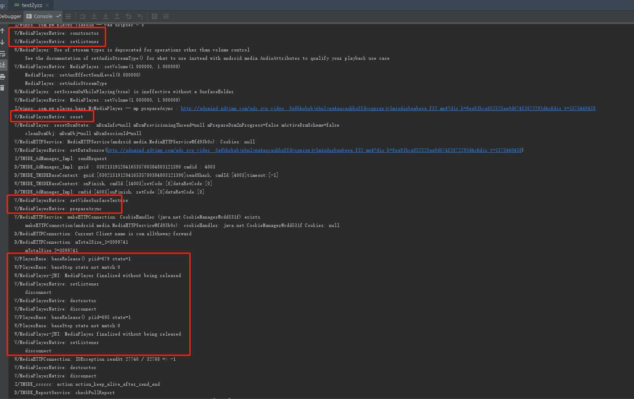Click the pin icon beside Console tab
This screenshot has width=634, height=399.
[58, 16]
